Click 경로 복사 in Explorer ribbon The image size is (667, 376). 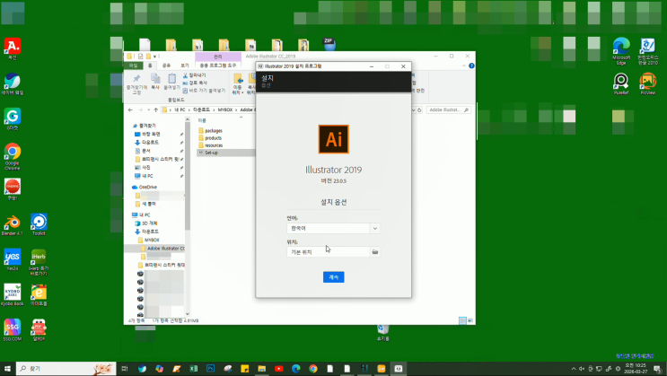coord(195,83)
